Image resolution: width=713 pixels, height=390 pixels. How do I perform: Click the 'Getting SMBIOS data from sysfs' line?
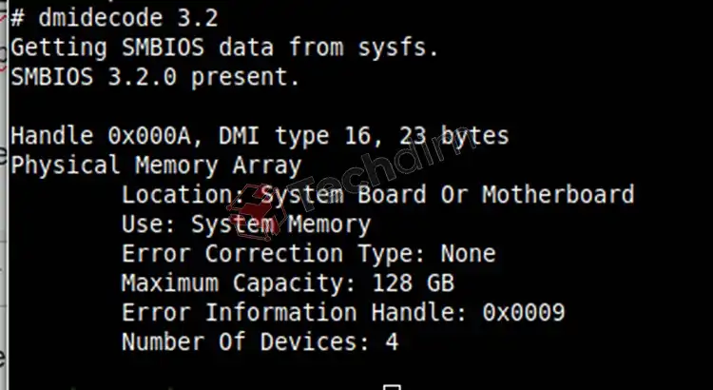coord(224,48)
